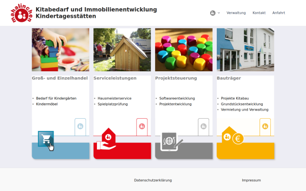Open the round gray icon menu in header

[213, 13]
